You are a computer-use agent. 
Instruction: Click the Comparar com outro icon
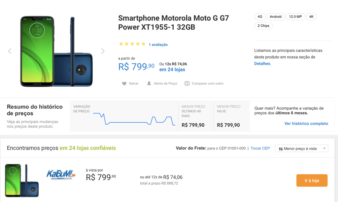pyautogui.click(x=187, y=83)
